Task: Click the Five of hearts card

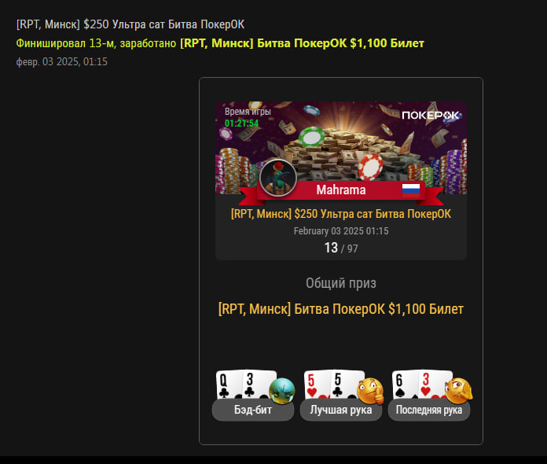Action: pyautogui.click(x=317, y=385)
